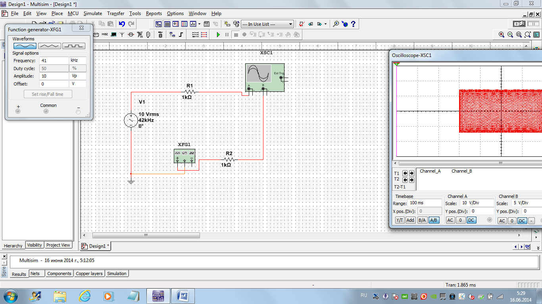
Task: Toggle the oscilloscope A/B mode button
Action: pos(434,220)
